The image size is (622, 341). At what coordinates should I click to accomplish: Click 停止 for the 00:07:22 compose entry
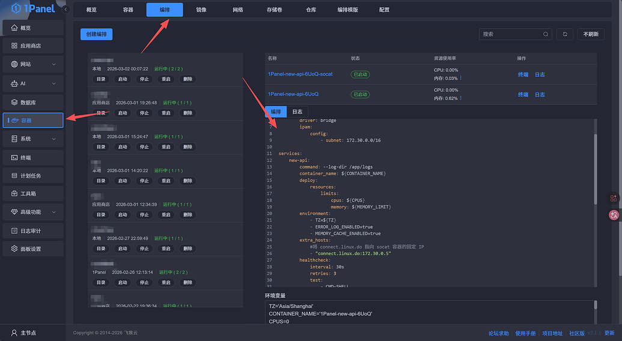(144, 79)
